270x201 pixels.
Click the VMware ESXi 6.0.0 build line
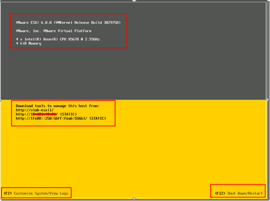pos(68,23)
